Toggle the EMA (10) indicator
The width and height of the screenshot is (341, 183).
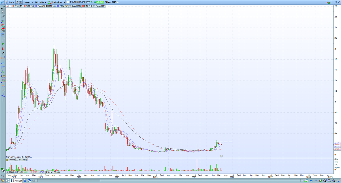[x=87, y=6]
